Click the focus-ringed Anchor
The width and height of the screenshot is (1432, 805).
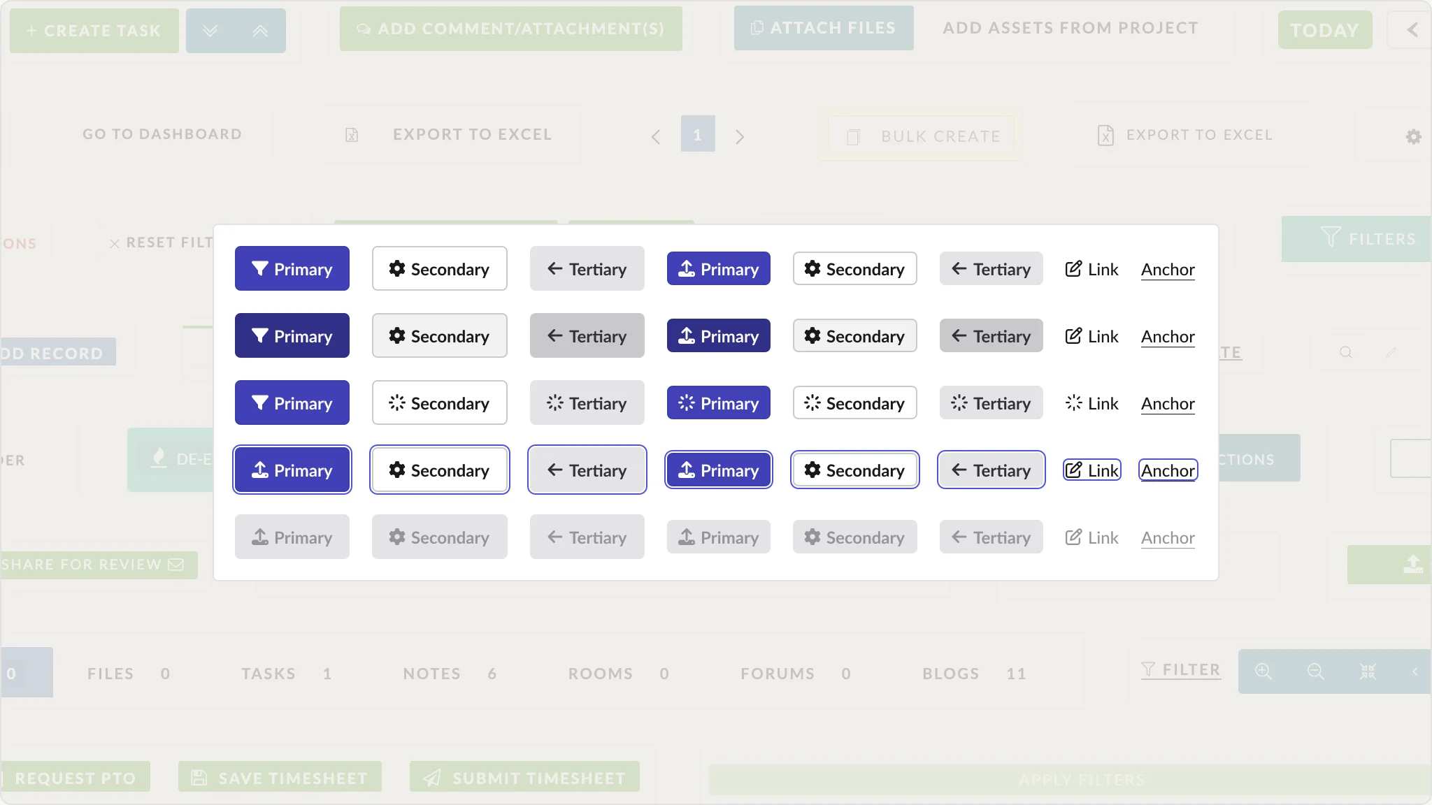[x=1168, y=470]
